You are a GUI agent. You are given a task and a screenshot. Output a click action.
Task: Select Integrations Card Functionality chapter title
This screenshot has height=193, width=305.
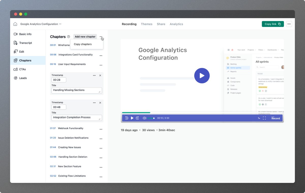[x=75, y=55]
